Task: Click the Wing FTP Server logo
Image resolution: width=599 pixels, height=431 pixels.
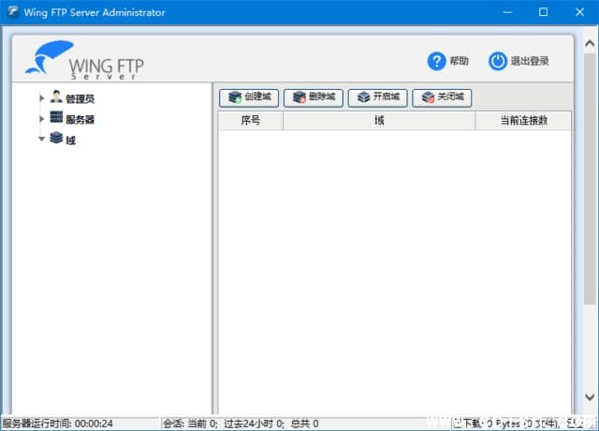Action: click(84, 60)
